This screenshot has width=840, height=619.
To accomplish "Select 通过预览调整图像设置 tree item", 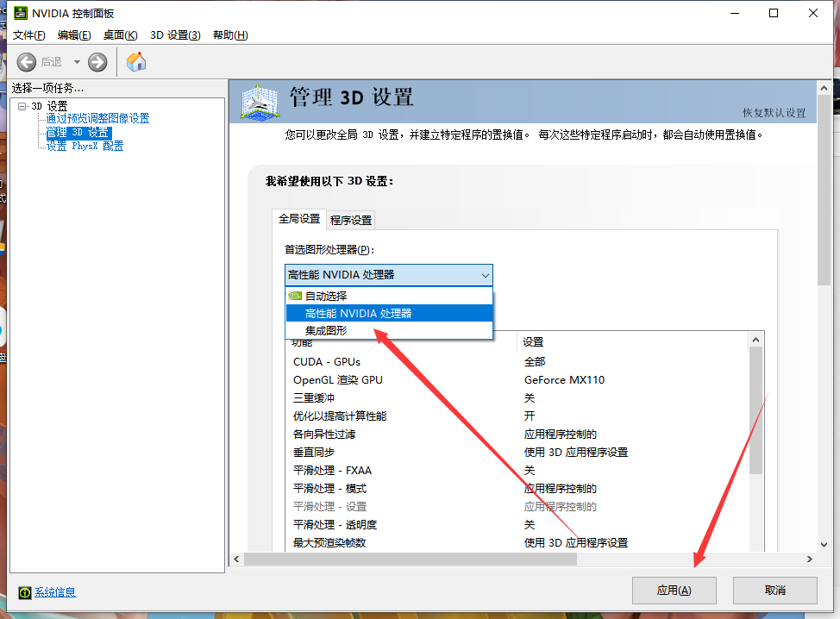I will coord(97,118).
